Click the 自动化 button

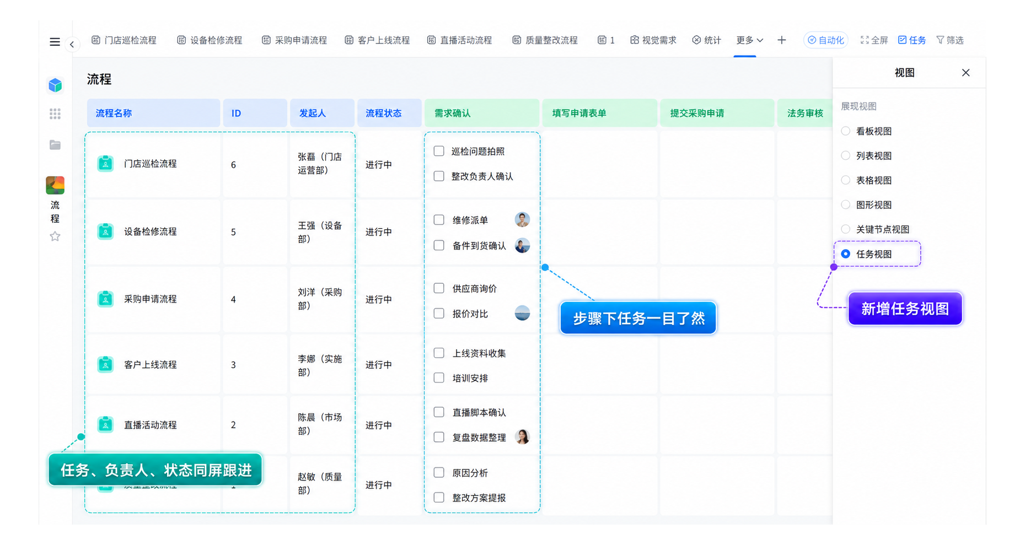click(x=825, y=40)
